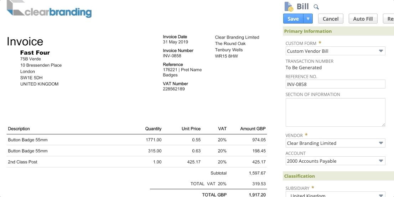Image resolution: width=394 pixels, height=197 pixels.
Task: Click the 'Quantity' column header
Action: click(x=153, y=129)
